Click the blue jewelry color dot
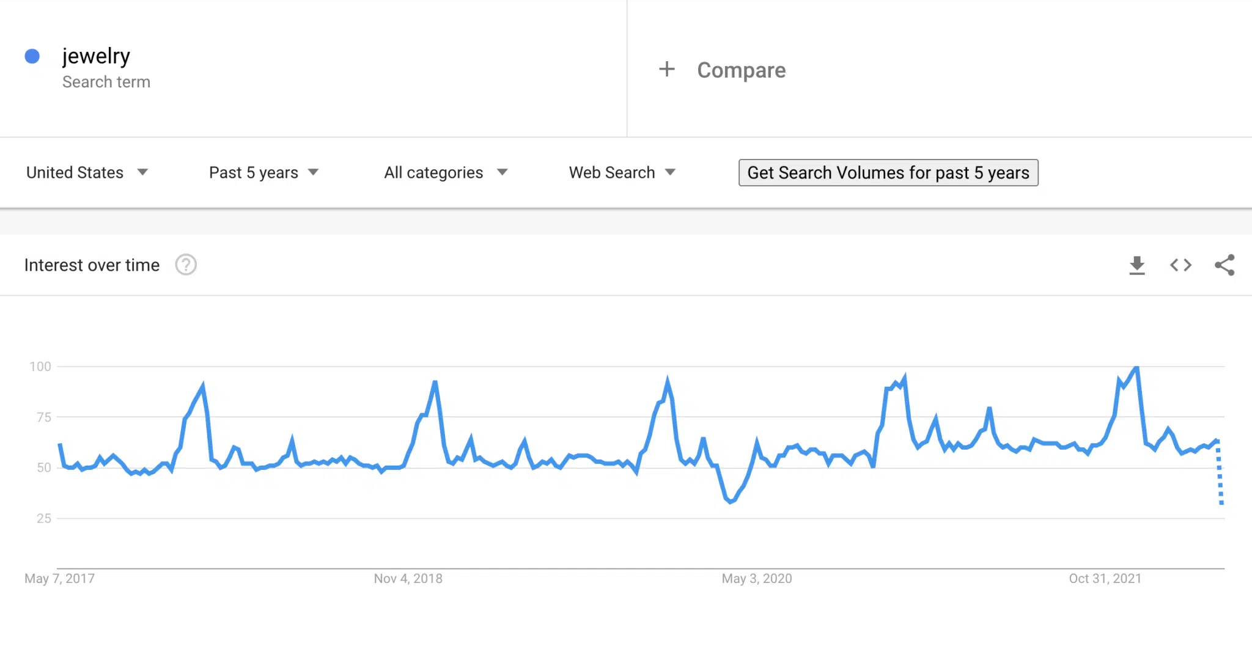This screenshot has width=1252, height=660. coord(32,56)
